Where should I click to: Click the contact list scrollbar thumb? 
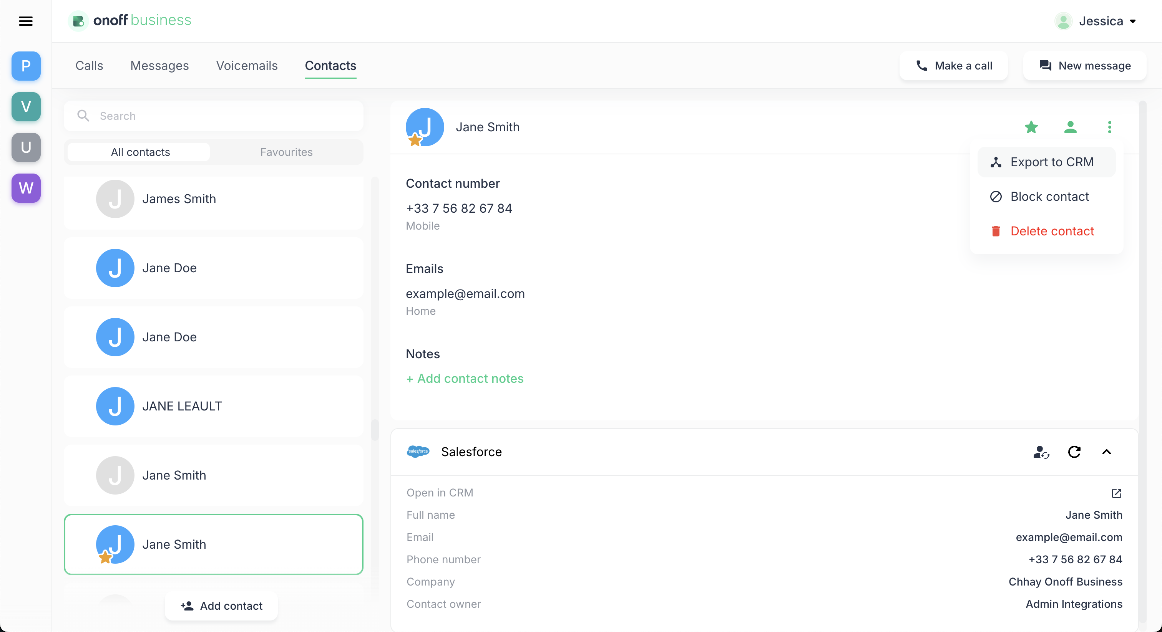tap(375, 430)
